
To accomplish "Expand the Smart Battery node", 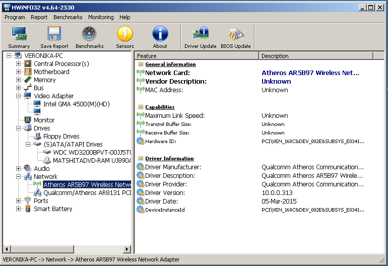I will [19, 209].
